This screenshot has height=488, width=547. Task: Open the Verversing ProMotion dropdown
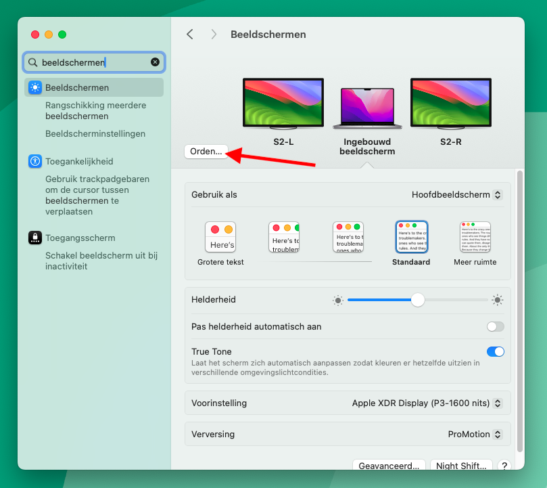pos(475,435)
